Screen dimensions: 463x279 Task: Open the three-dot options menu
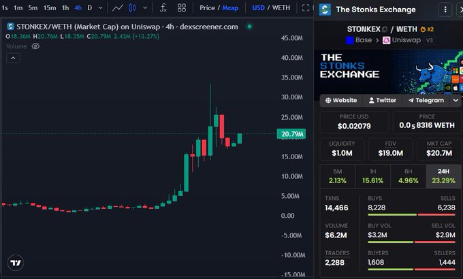pyautogui.click(x=445, y=10)
